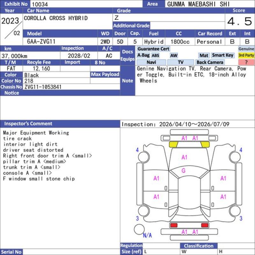Click the 4.5 score value
The height and width of the screenshot is (255, 255).
239,21
